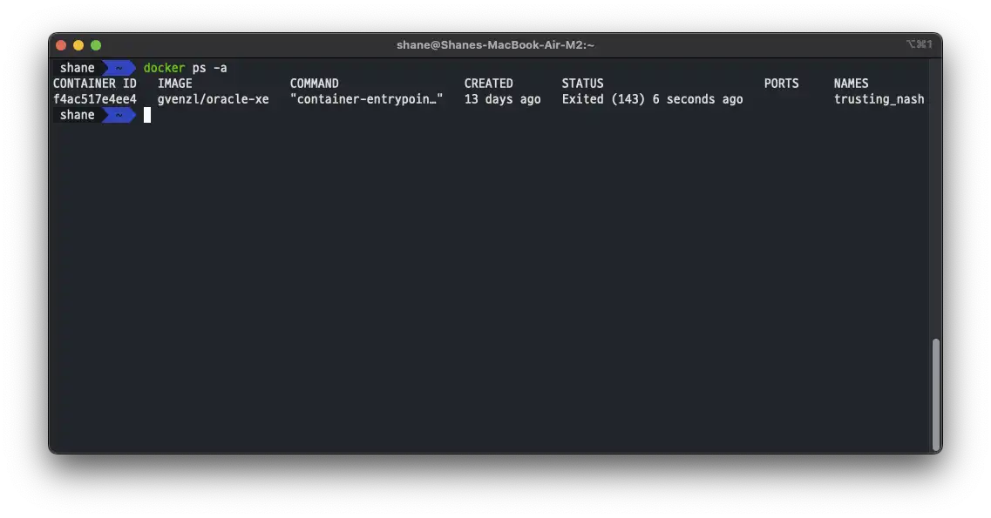991x518 pixels.
Task: Click the window title shane@Shanes-MacBook-Air-M2:~
Action: [495, 45]
